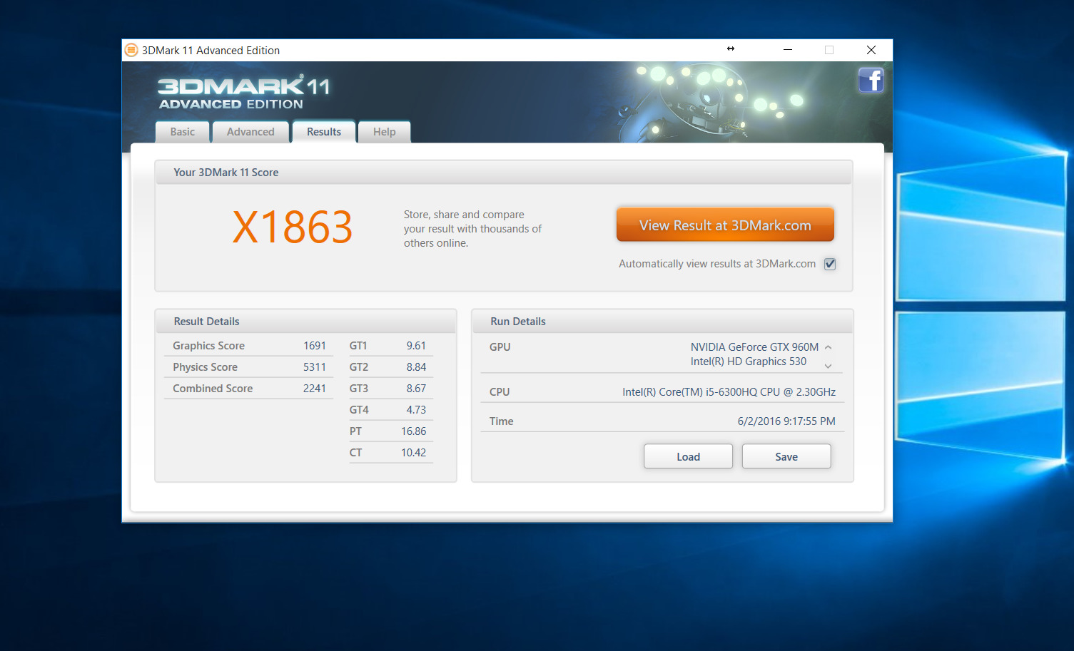Click the PT value 16.86

coord(414,431)
